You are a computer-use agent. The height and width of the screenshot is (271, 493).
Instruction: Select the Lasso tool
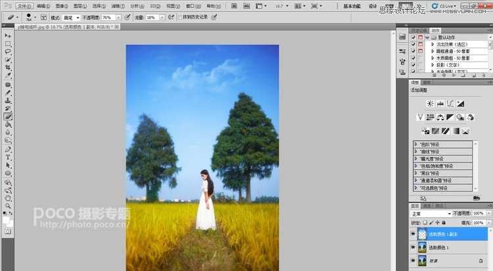tap(8, 51)
